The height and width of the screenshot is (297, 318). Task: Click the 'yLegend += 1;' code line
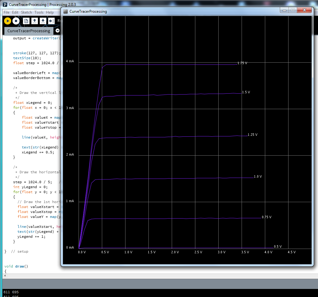31,237
